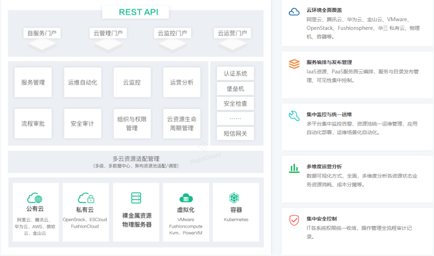Click the 多级、多数据中心 subtitle text

point(136,166)
